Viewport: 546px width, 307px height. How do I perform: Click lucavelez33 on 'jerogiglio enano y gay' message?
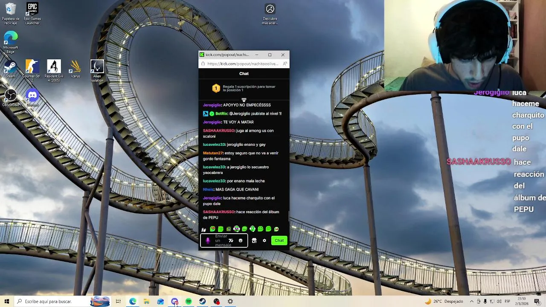tap(214, 145)
